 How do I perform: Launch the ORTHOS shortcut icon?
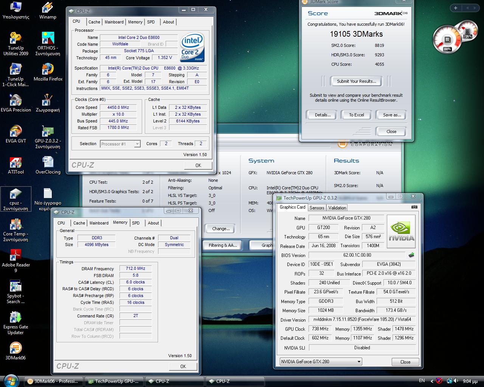click(x=48, y=44)
